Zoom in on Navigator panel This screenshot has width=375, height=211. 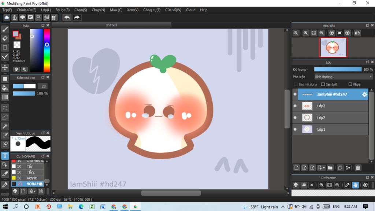[306, 33]
